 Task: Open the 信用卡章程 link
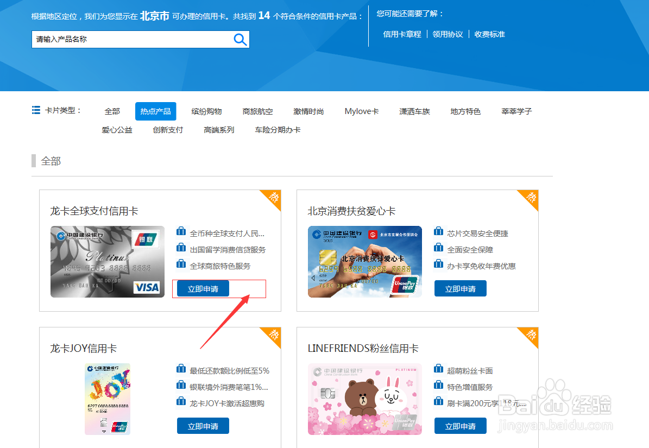402,34
